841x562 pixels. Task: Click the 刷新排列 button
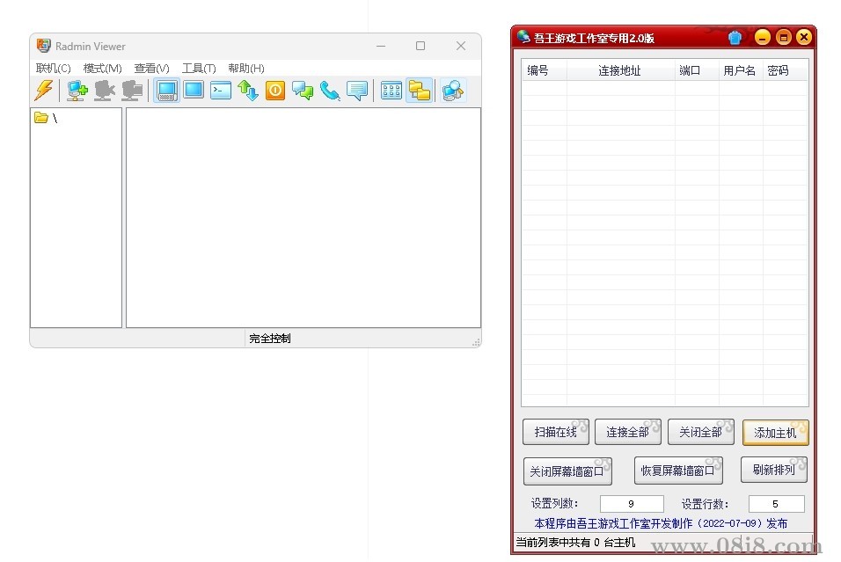click(774, 470)
